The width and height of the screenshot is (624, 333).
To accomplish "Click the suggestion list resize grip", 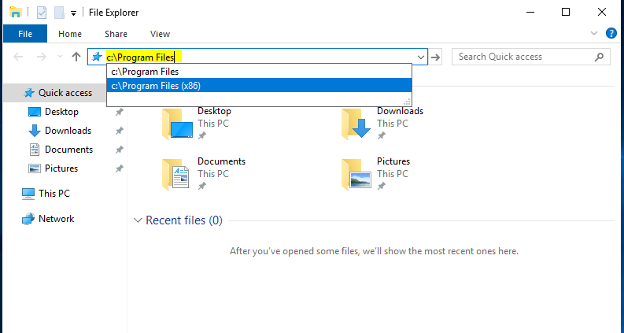I will click(x=407, y=102).
